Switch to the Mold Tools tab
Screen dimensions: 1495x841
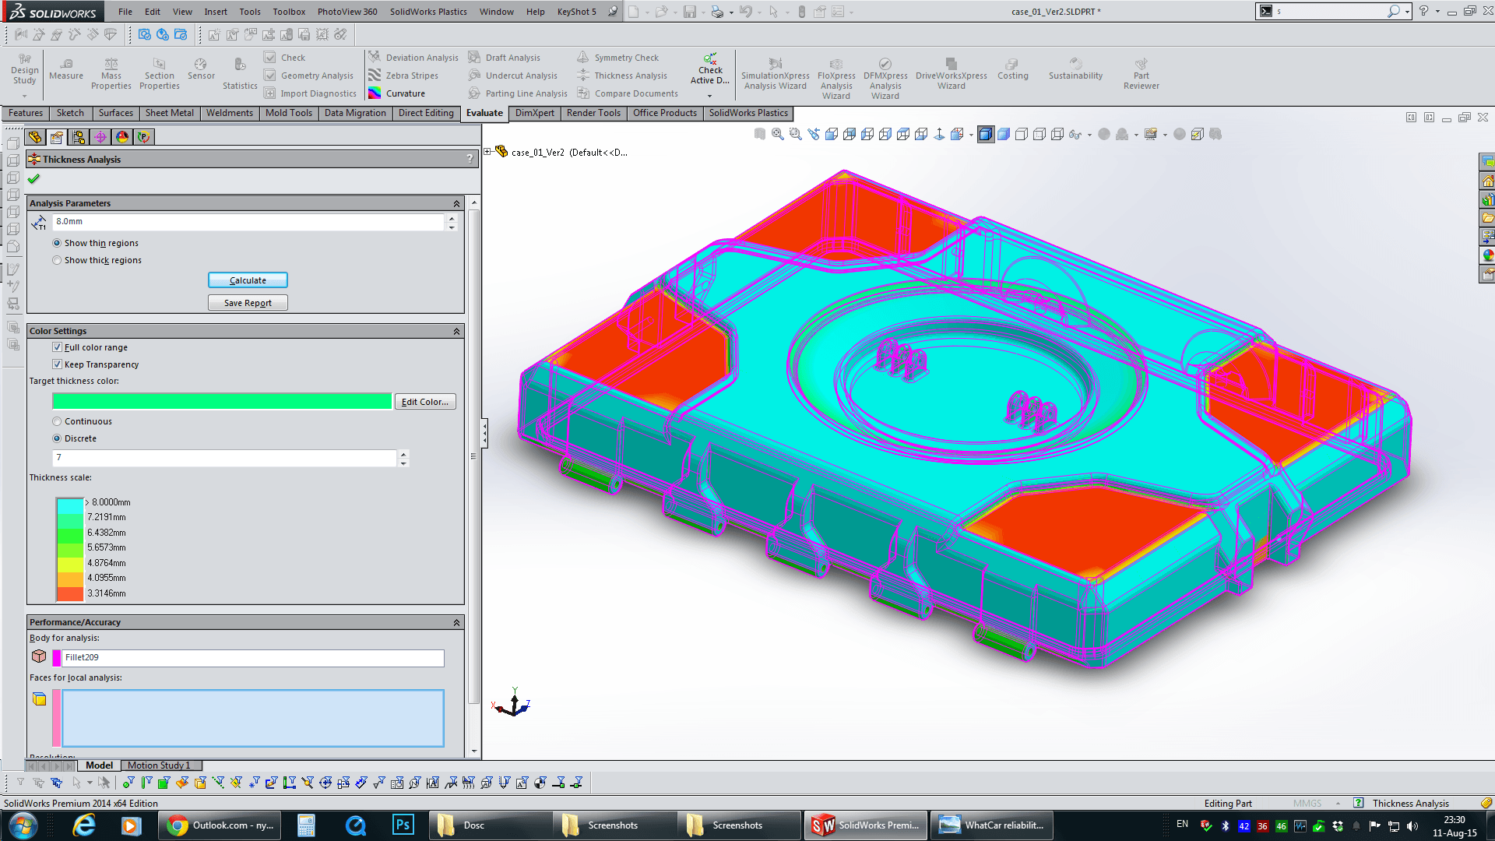click(x=288, y=113)
